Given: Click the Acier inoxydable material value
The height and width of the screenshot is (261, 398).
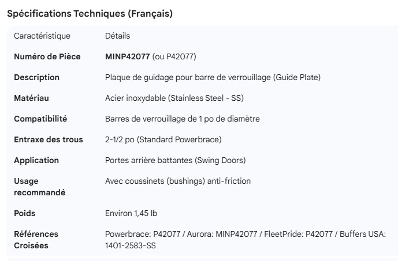Looking at the screenshot, I should 174,98.
